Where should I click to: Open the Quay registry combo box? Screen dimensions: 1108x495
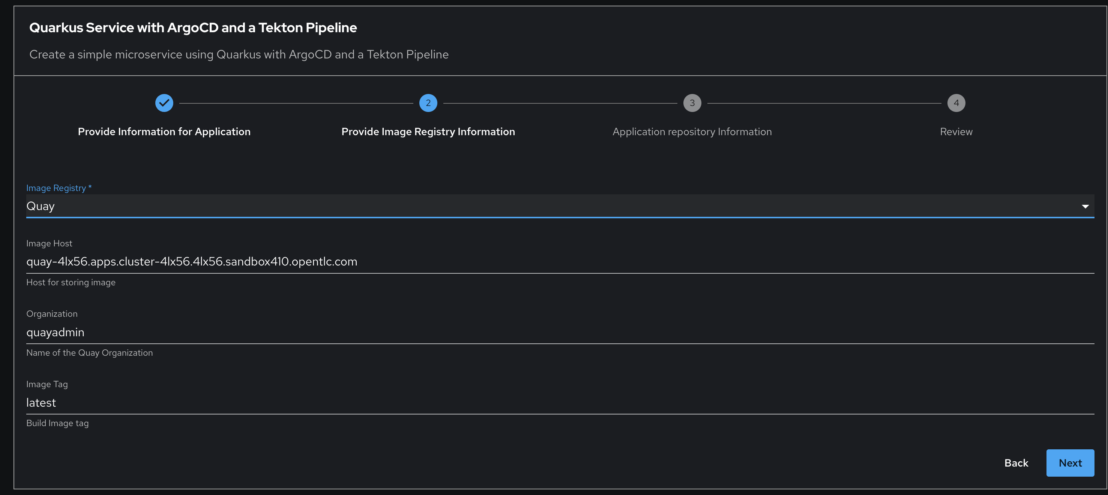point(560,206)
